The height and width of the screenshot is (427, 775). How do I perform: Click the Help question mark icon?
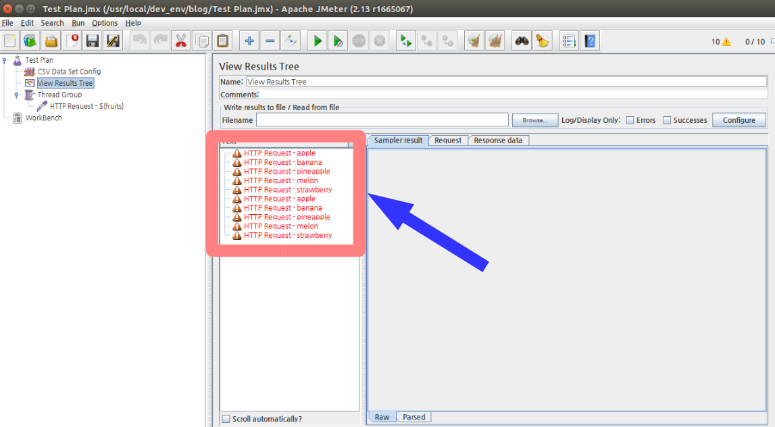click(590, 41)
